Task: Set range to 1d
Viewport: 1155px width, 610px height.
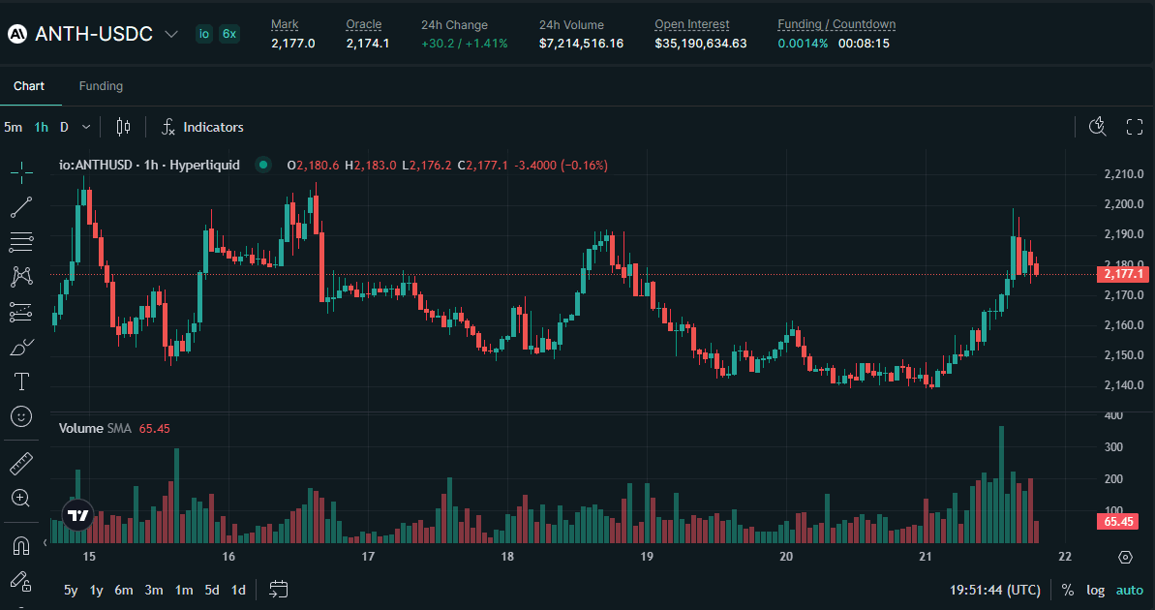Action: (x=239, y=590)
